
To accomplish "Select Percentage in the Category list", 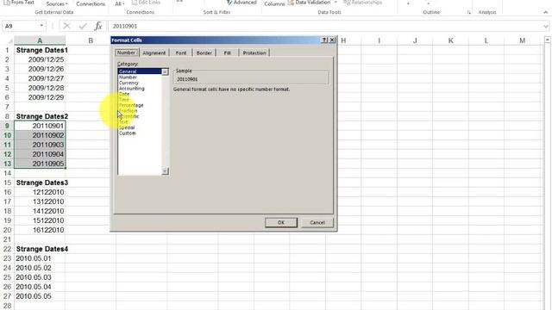I will (140, 105).
